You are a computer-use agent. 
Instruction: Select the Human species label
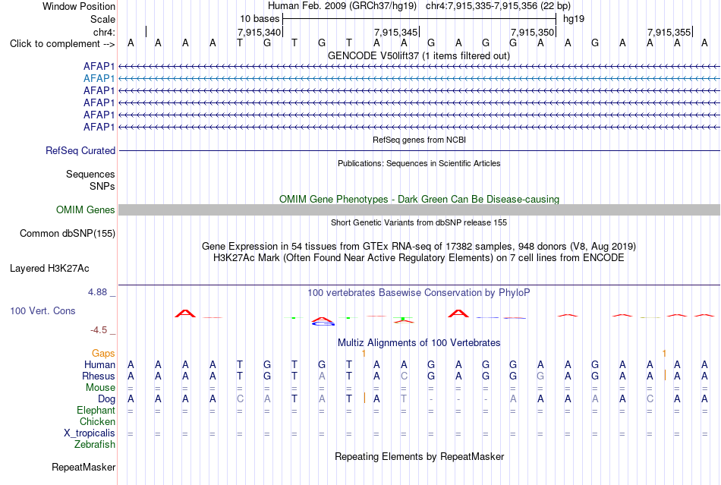point(99,364)
